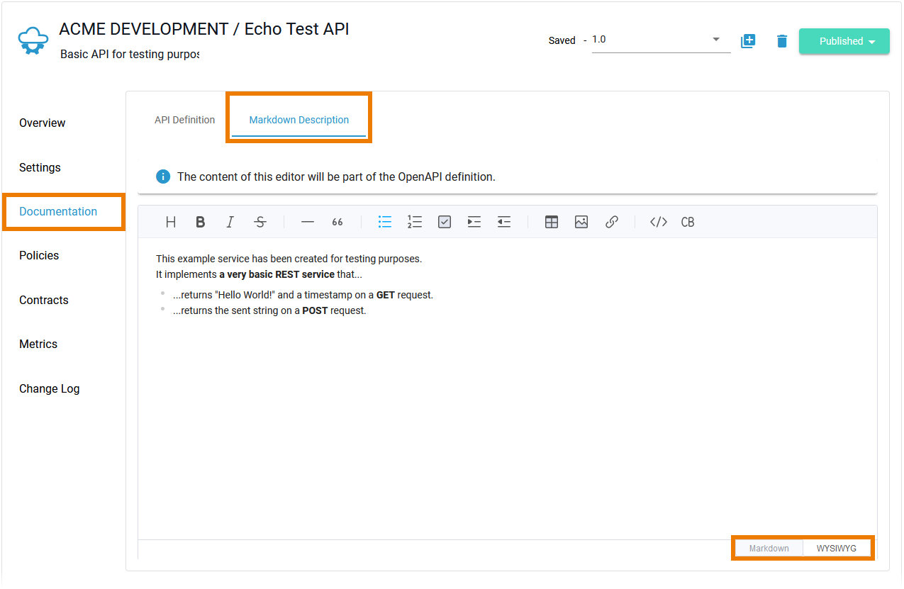Select the Markdown Description tab
This screenshot has height=589, width=904.
[299, 120]
